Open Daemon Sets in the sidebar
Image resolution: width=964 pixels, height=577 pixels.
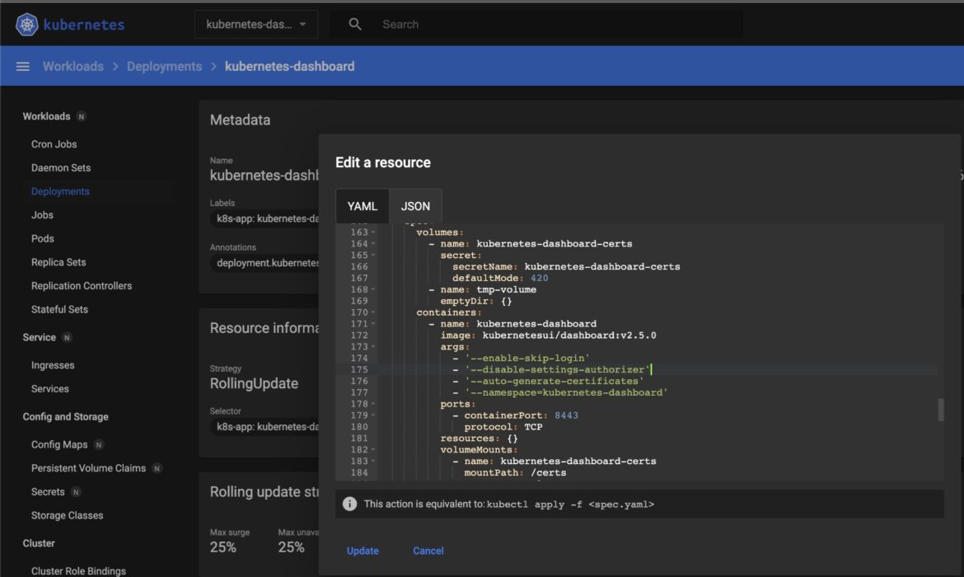point(61,168)
